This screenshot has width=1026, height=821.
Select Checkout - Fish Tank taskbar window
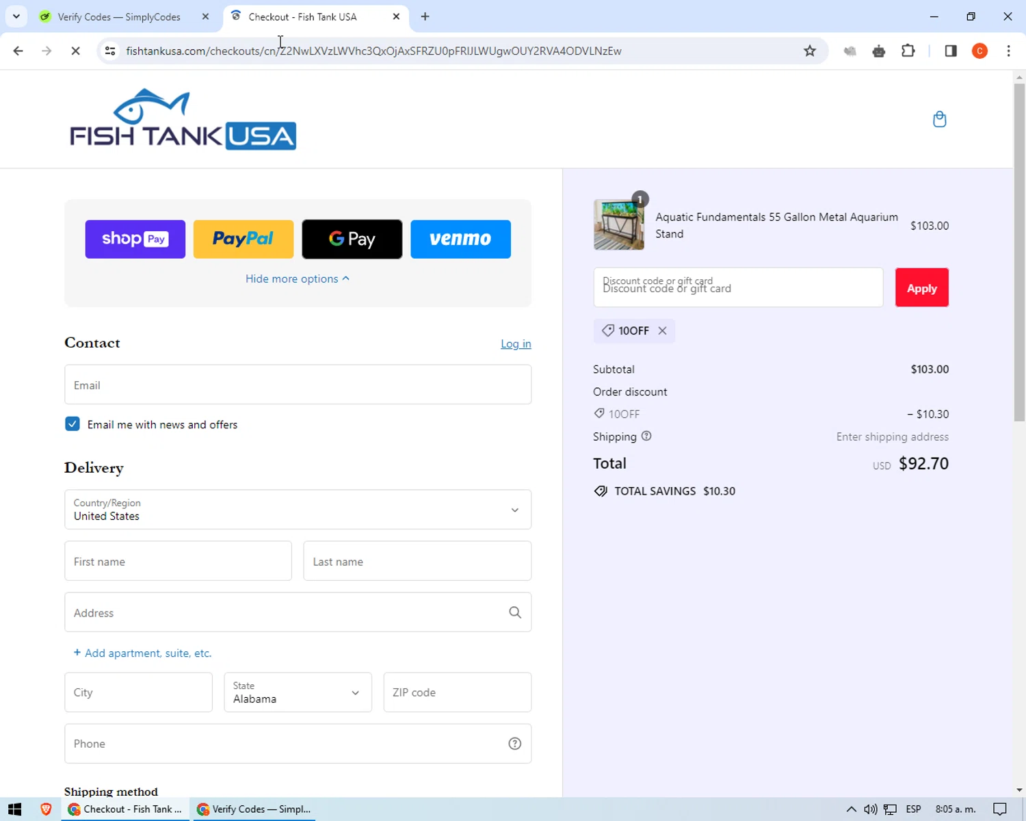(x=126, y=809)
